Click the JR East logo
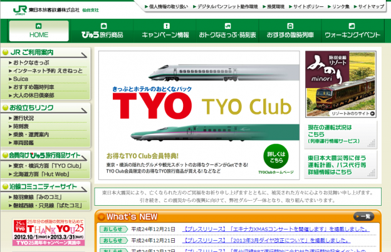Viewport: 391px width, 252px height. point(20,10)
